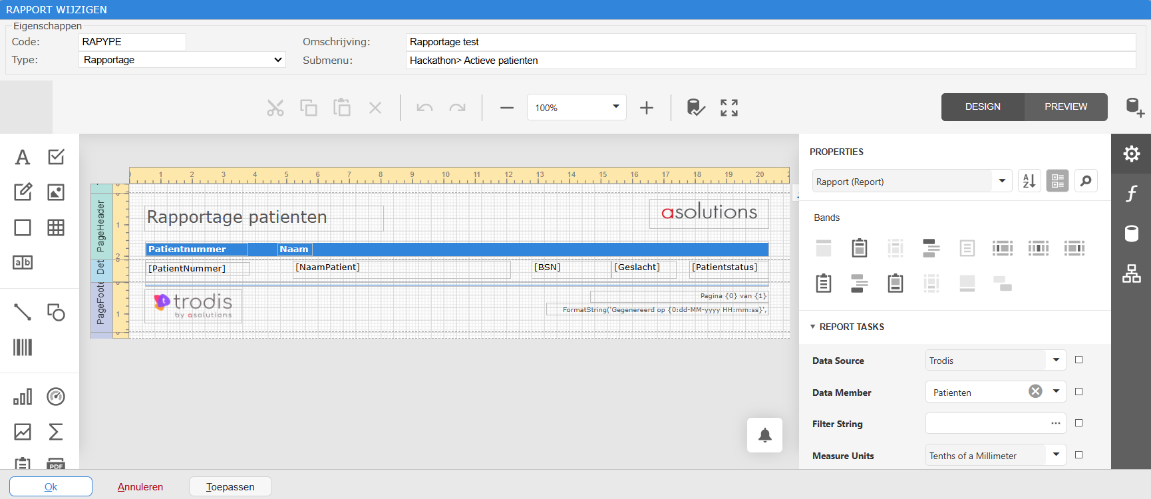
Task: Click the Toepassen button
Action: pyautogui.click(x=230, y=486)
